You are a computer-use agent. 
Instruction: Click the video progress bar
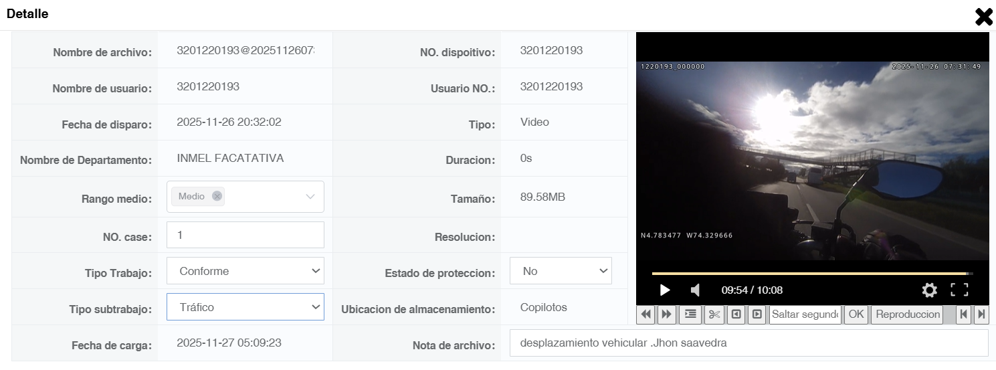[812, 274]
